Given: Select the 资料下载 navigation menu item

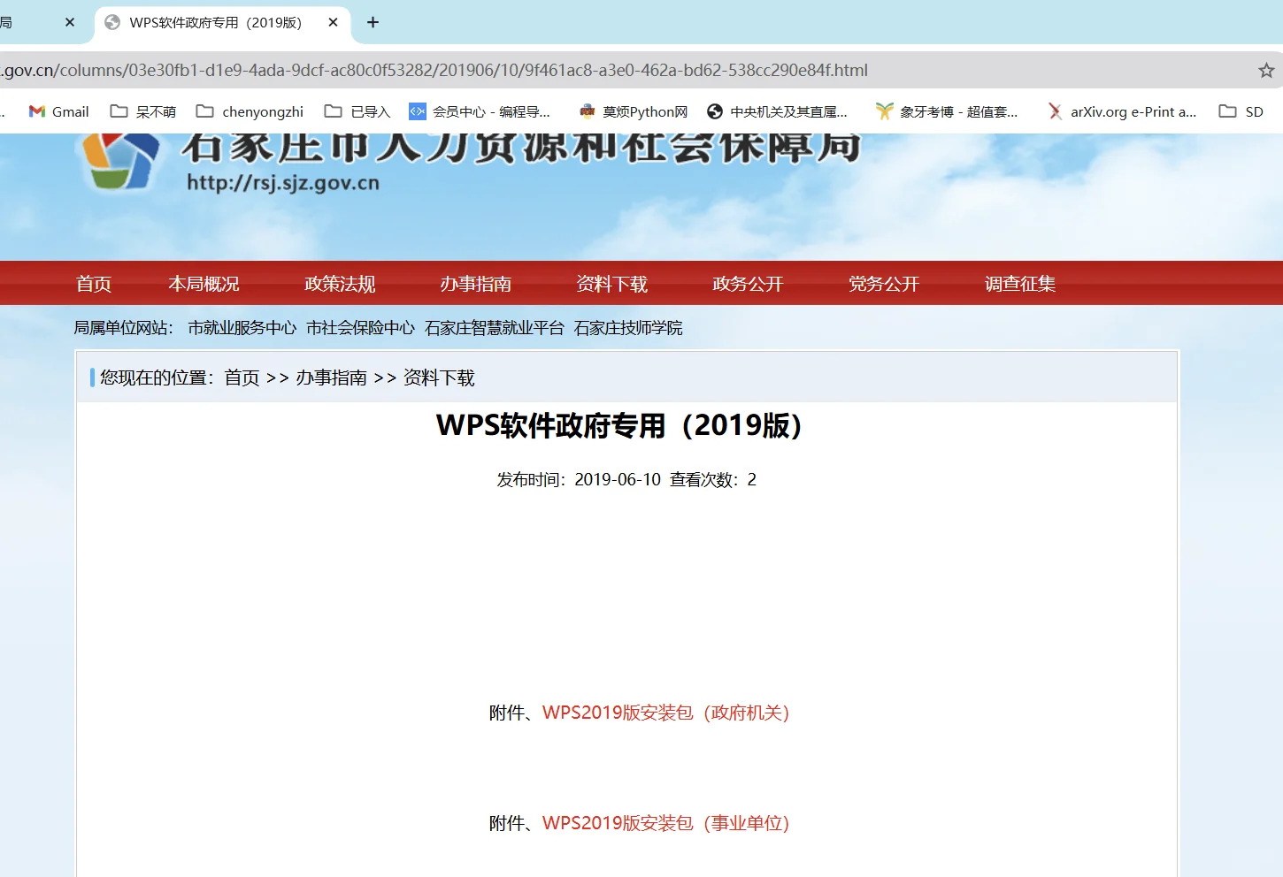Looking at the screenshot, I should [x=611, y=283].
